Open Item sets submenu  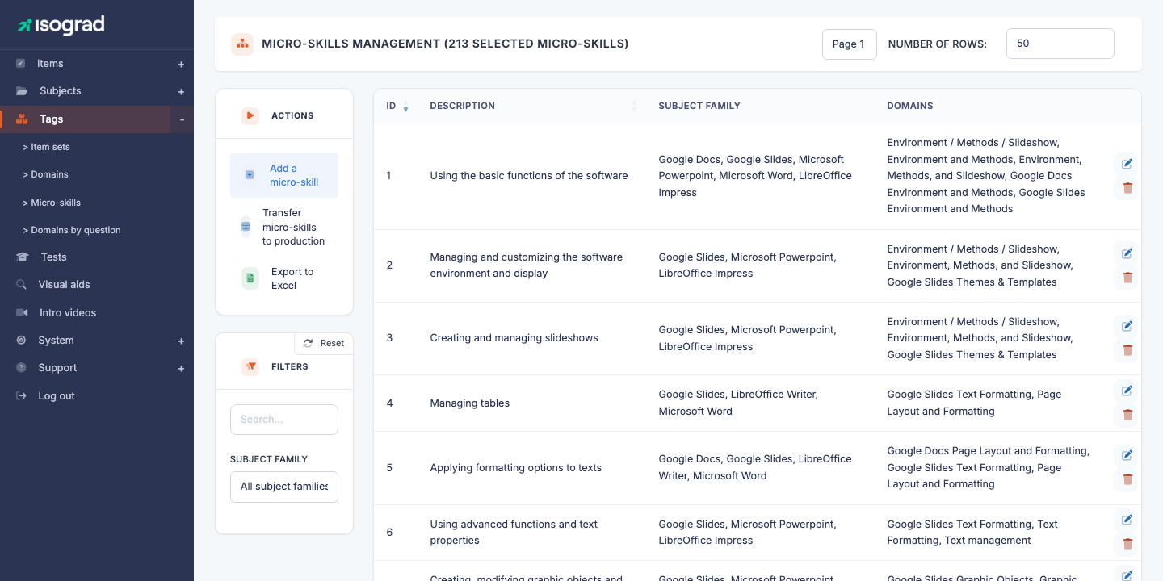(46, 147)
